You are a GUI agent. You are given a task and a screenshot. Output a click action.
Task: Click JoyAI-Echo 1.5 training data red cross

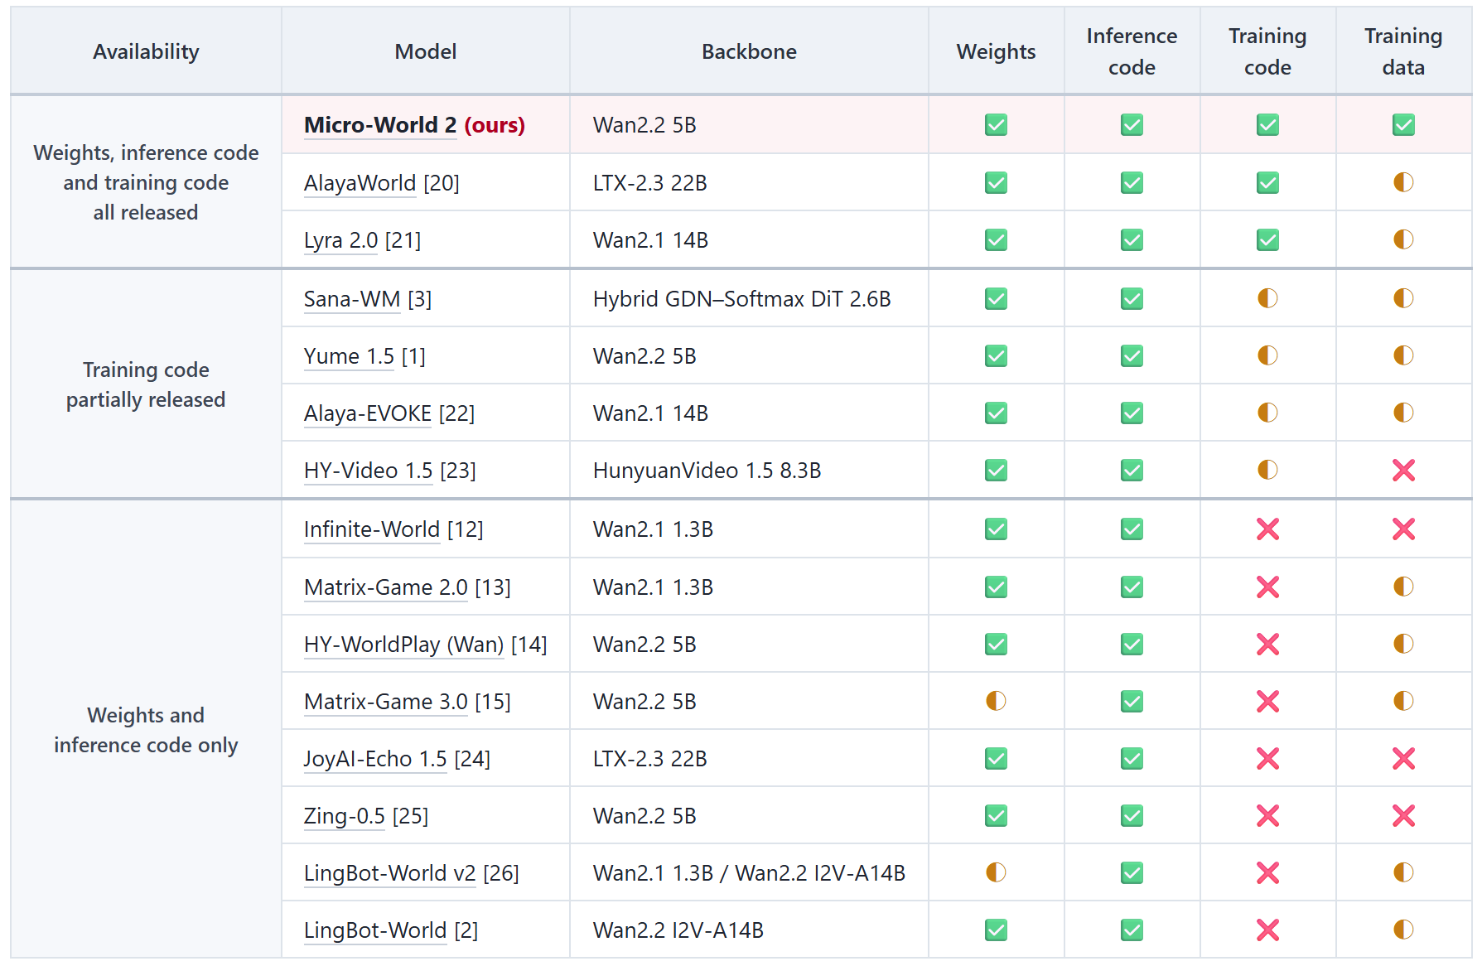(x=1403, y=759)
